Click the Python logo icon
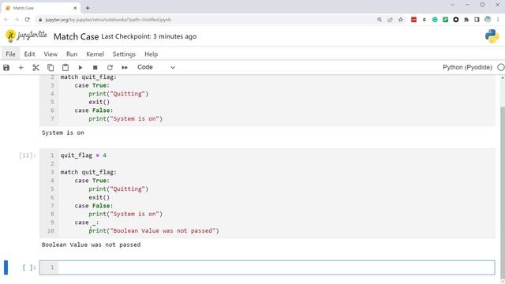Screen dimensions: 505x284 pyautogui.click(x=492, y=36)
